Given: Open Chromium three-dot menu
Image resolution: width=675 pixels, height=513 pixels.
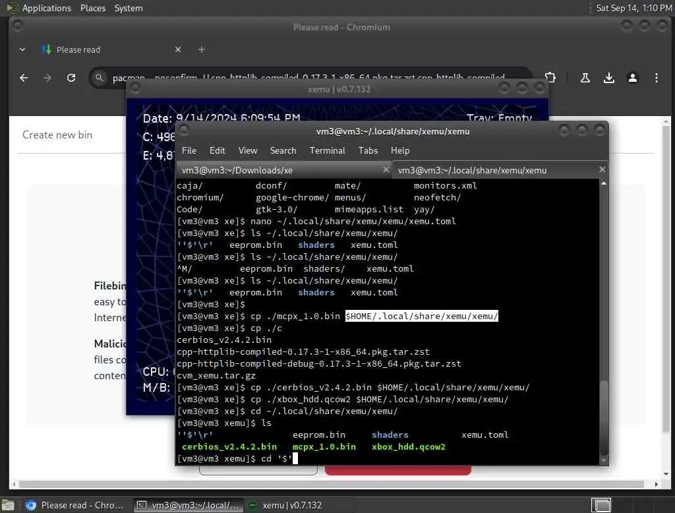Looking at the screenshot, I should pos(656,78).
